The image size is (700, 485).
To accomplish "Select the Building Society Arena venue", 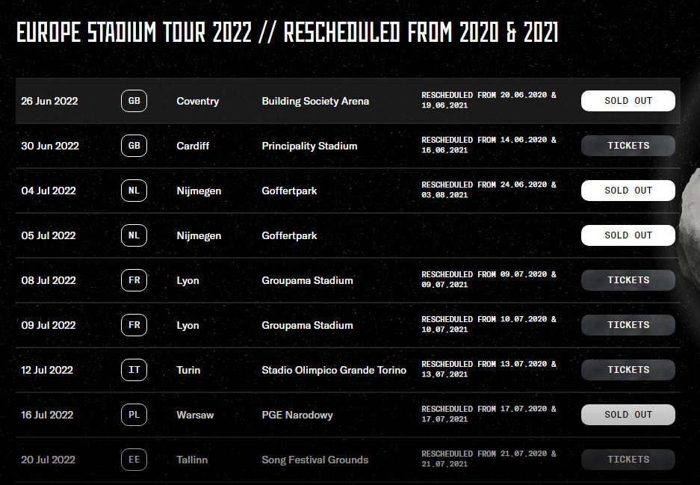I will (315, 102).
